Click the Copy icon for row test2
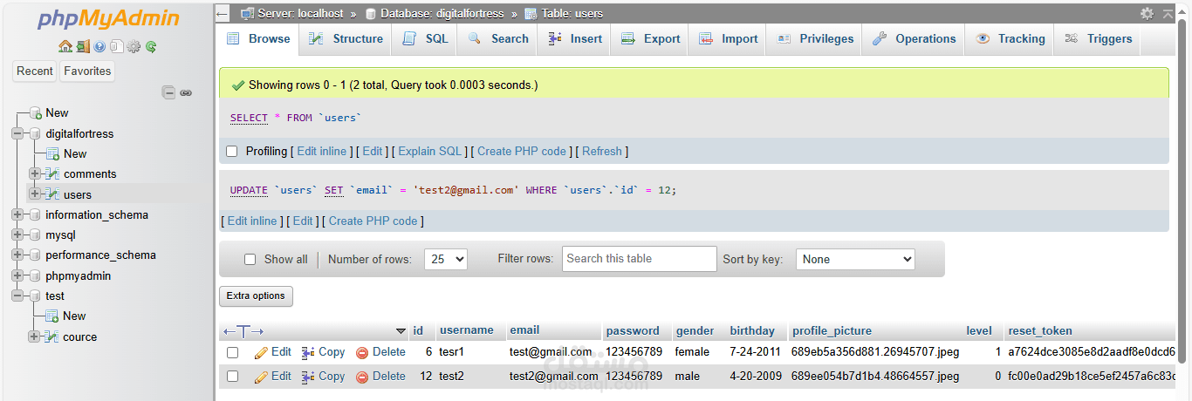The height and width of the screenshot is (401, 1192). (308, 377)
